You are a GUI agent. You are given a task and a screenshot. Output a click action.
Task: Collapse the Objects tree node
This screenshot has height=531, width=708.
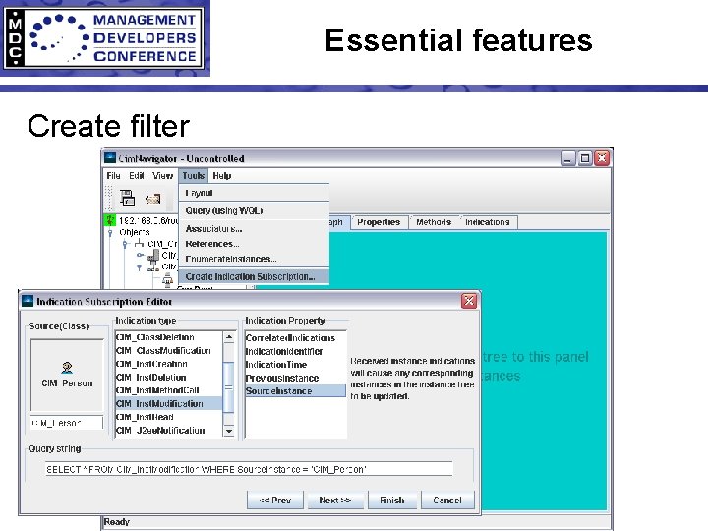pyautogui.click(x=110, y=233)
